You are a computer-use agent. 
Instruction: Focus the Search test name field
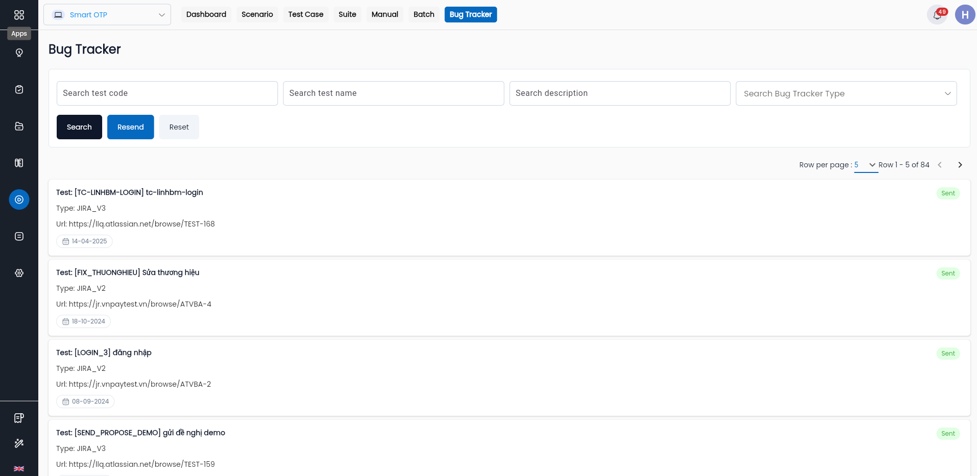coord(393,93)
